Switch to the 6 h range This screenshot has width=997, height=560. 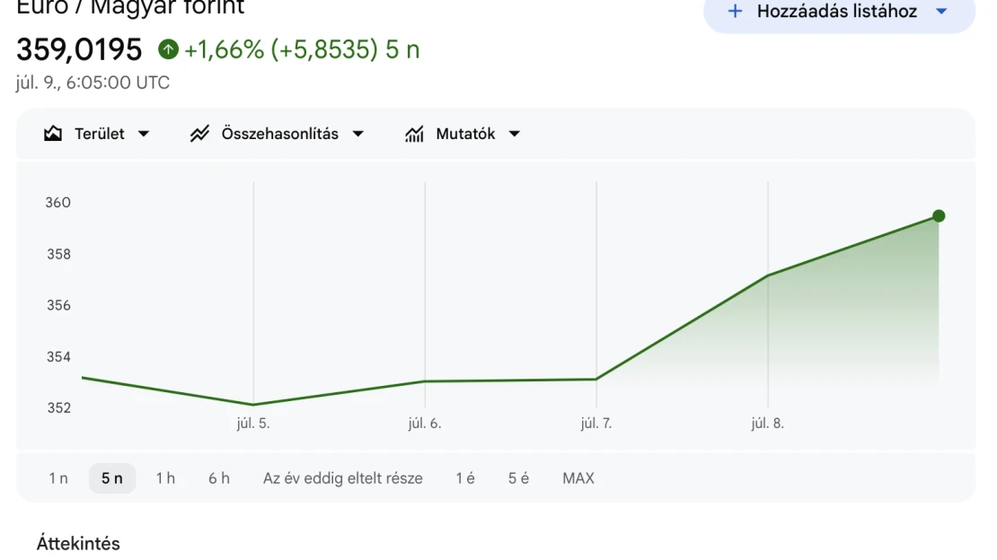point(219,478)
